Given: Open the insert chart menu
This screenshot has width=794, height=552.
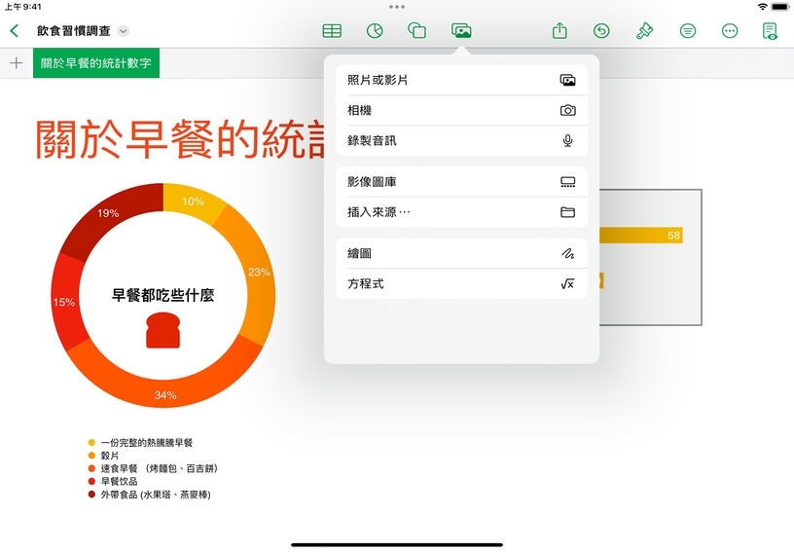Looking at the screenshot, I should point(374,31).
